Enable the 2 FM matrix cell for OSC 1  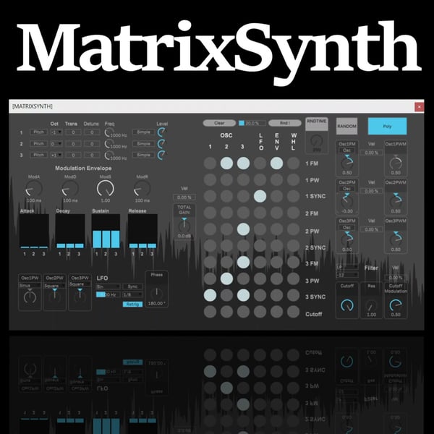click(x=210, y=213)
